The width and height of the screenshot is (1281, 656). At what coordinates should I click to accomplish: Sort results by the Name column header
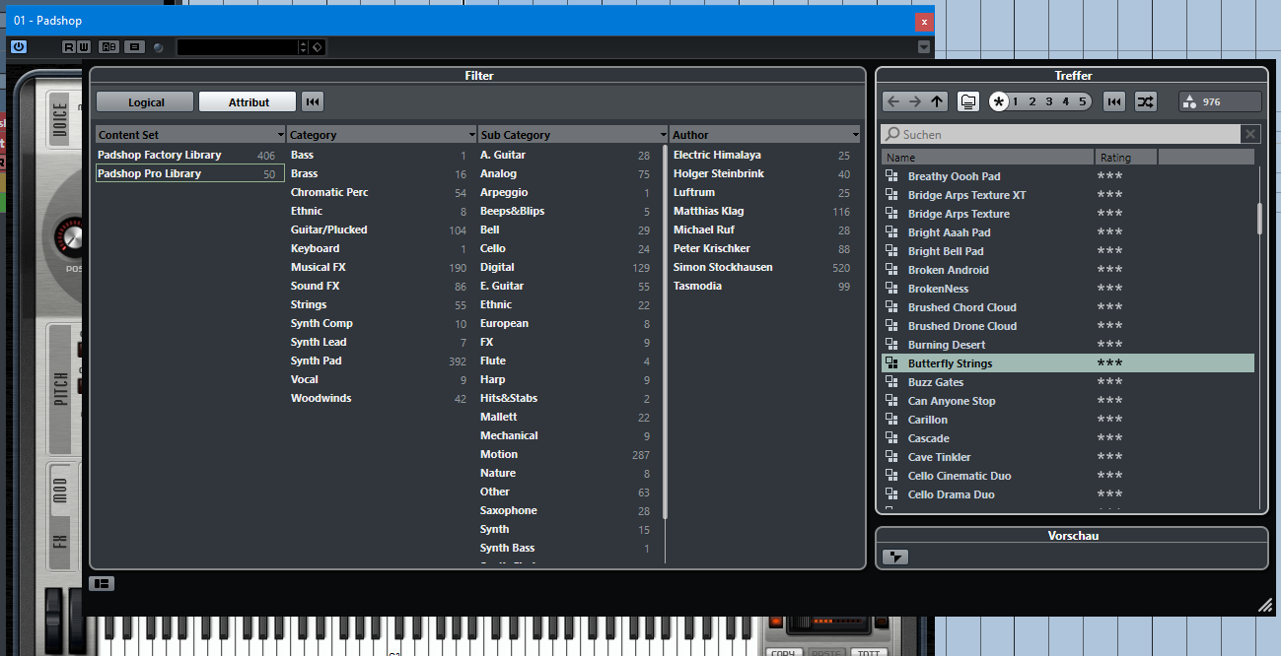988,157
